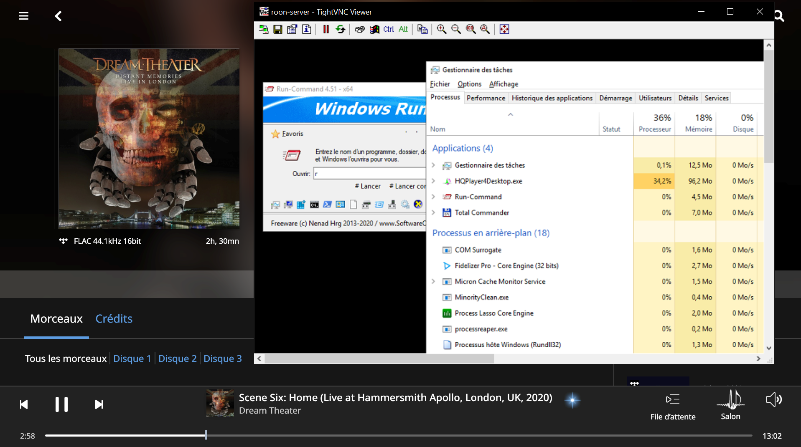Open Options menu in Task Manager

[x=469, y=84]
